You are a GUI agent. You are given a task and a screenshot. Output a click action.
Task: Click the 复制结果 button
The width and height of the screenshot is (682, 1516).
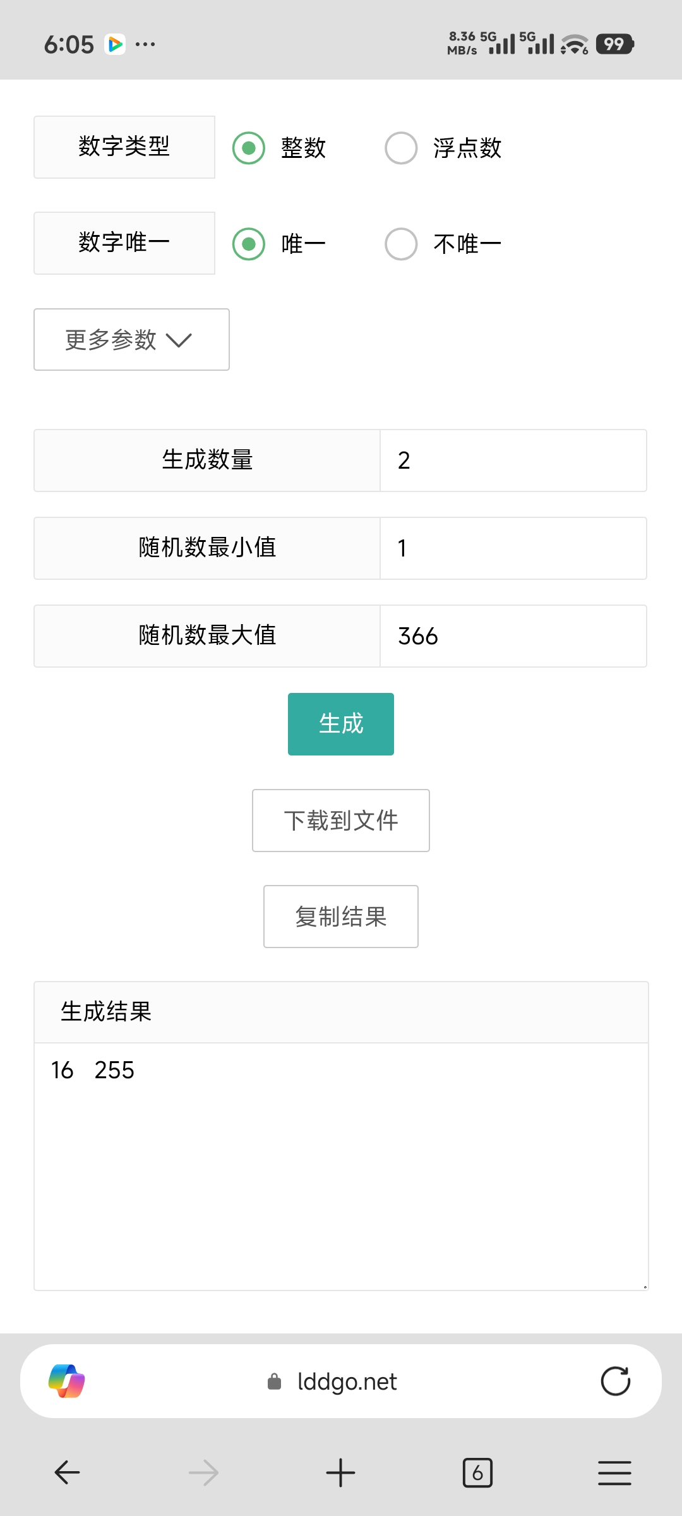341,917
